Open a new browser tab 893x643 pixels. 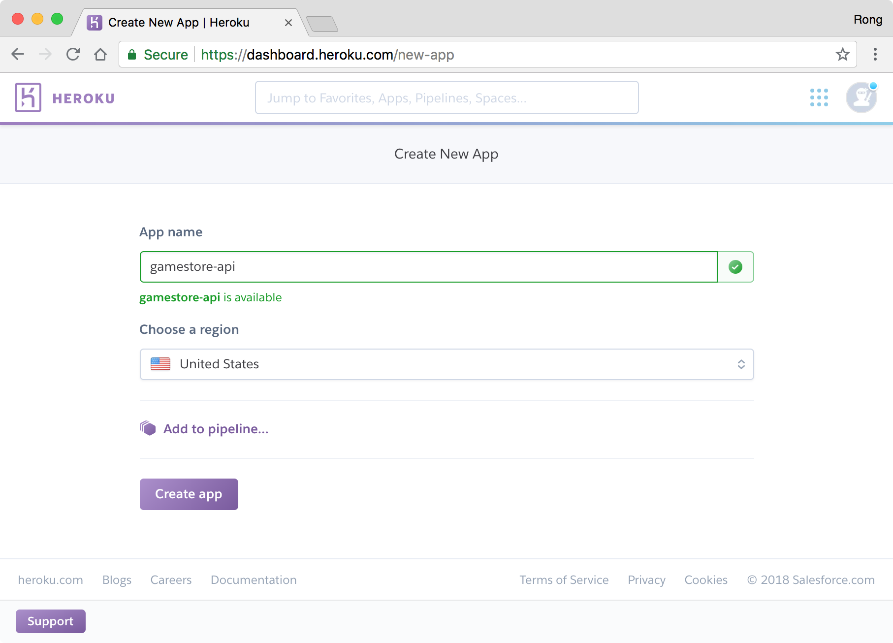[322, 24]
